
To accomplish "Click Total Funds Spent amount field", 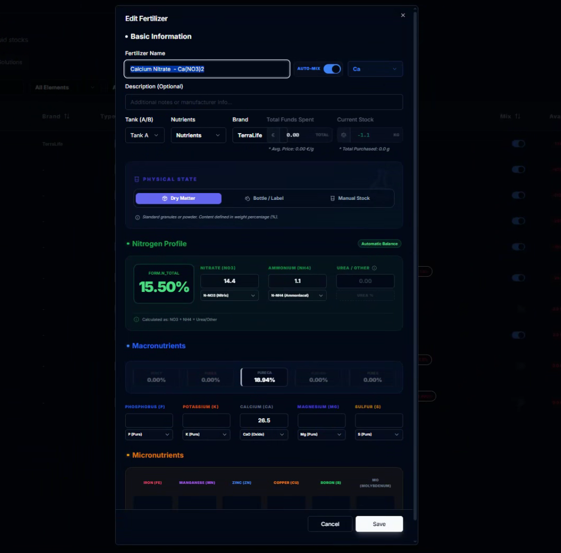I will [300, 135].
